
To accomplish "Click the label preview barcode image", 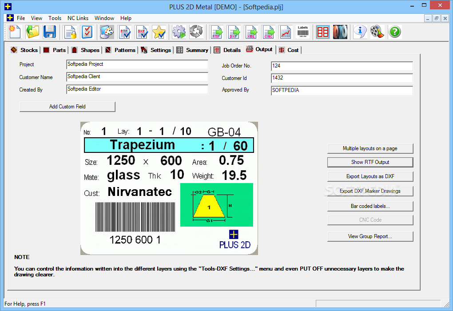I will point(135,217).
